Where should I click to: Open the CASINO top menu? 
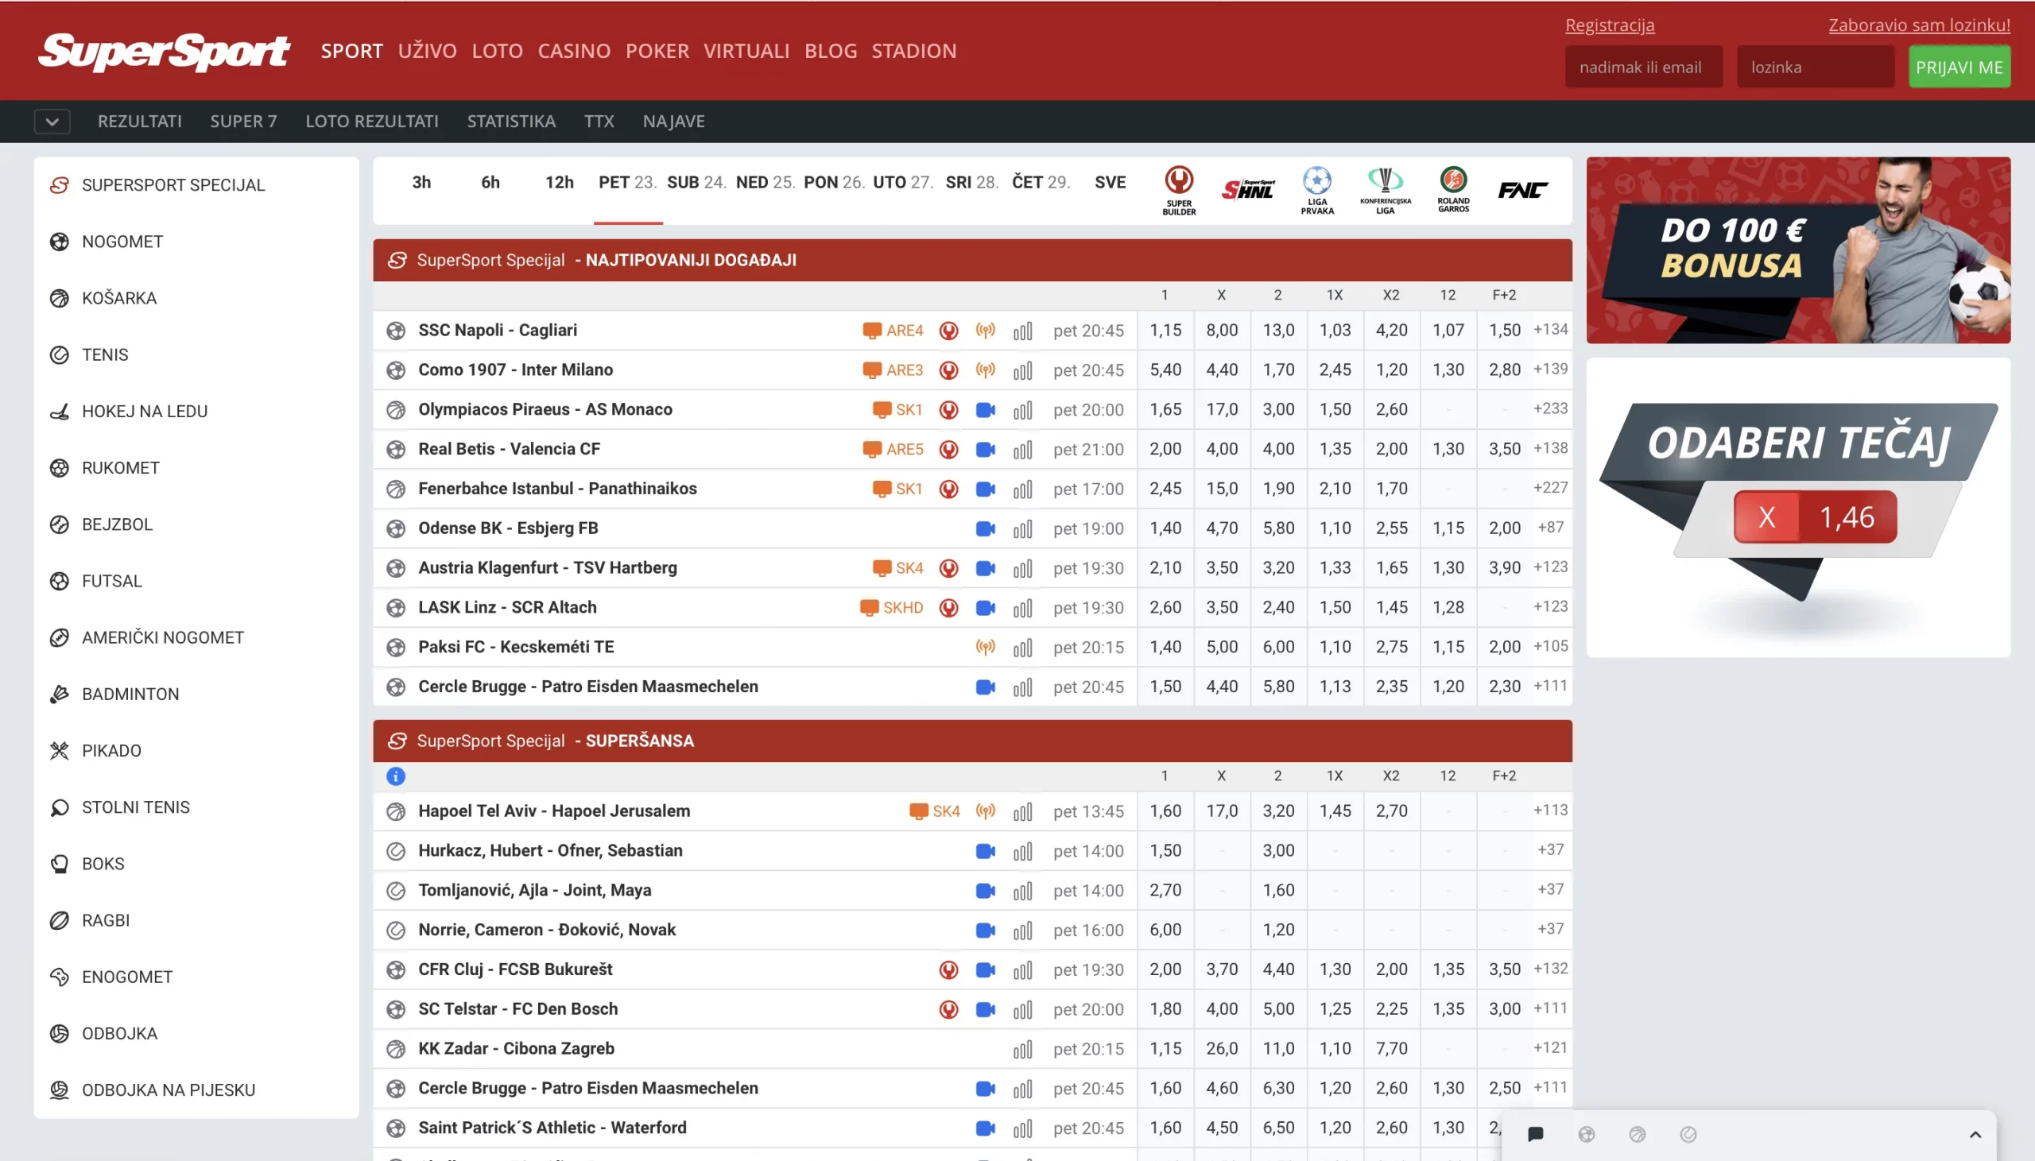tap(574, 51)
